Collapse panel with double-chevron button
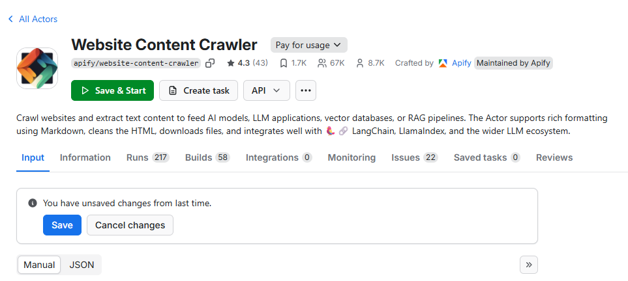Image resolution: width=628 pixels, height=281 pixels. [x=528, y=265]
